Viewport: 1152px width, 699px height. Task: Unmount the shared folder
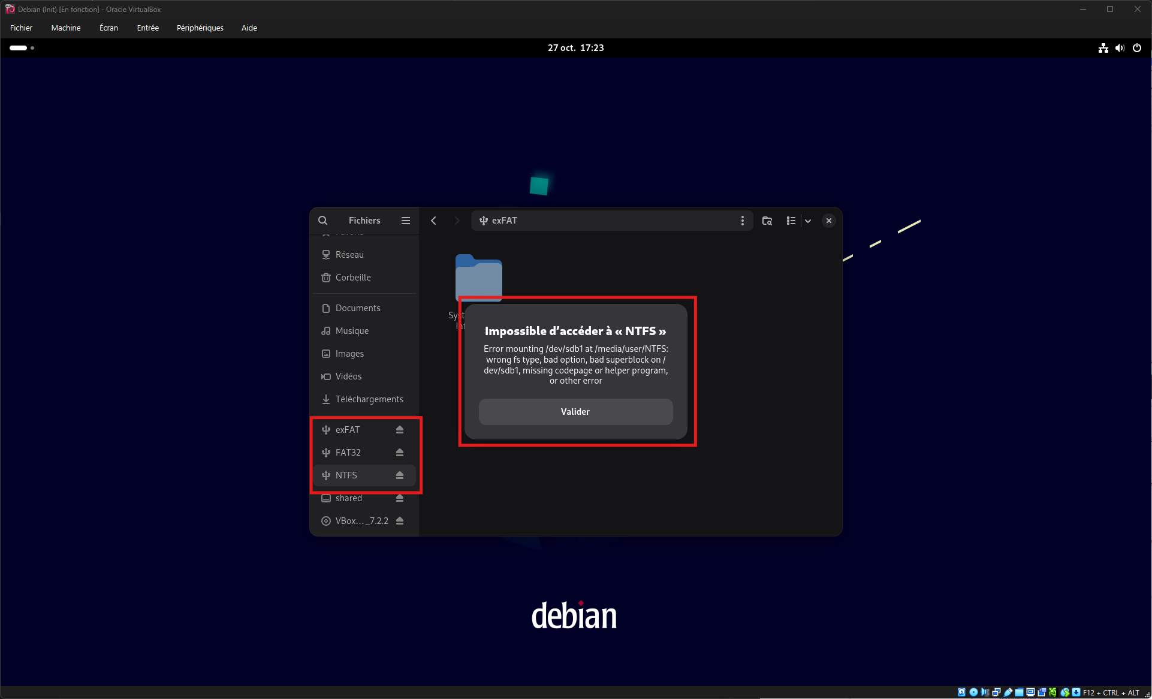click(400, 498)
